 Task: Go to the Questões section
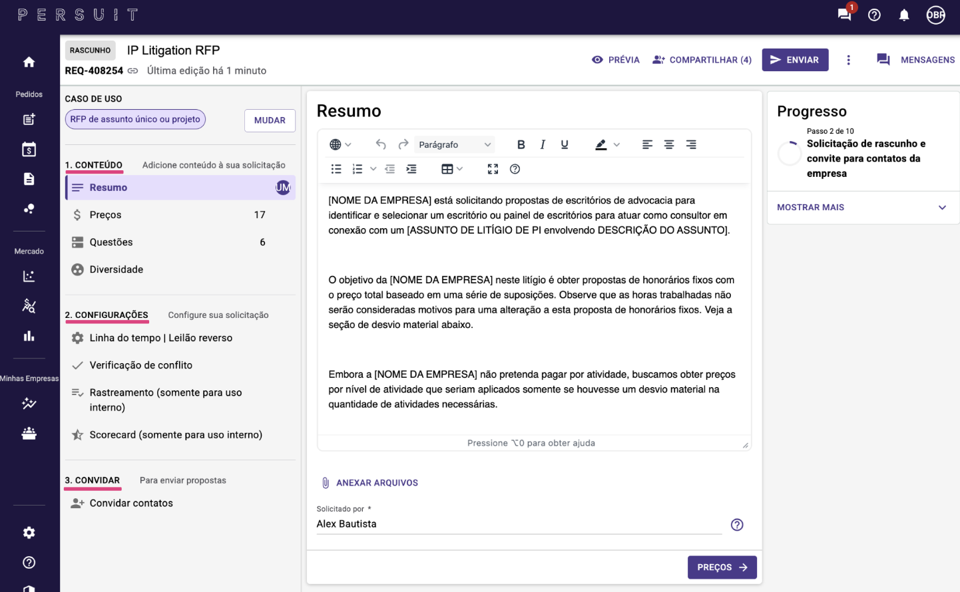point(180,242)
